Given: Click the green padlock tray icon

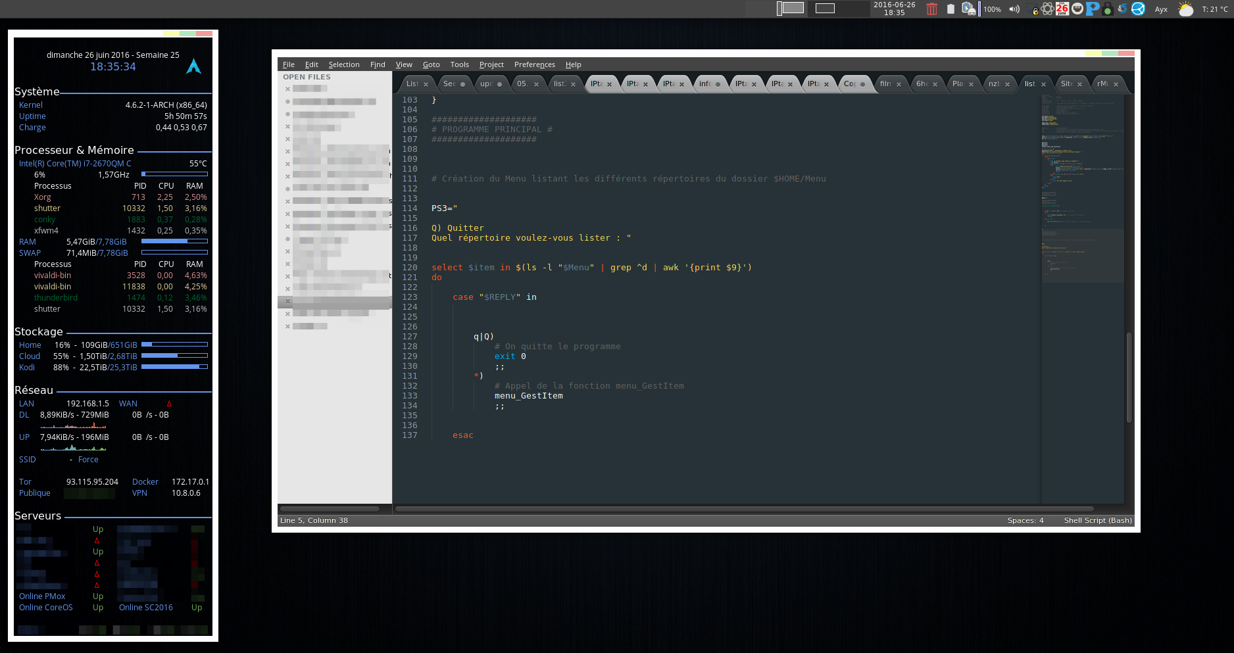Looking at the screenshot, I should click(1108, 9).
